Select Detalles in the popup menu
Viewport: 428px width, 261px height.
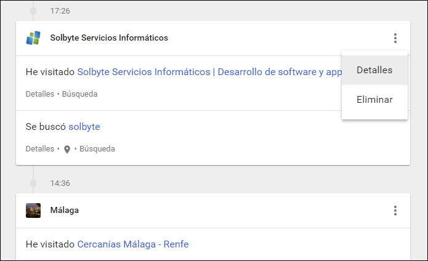[x=374, y=70]
